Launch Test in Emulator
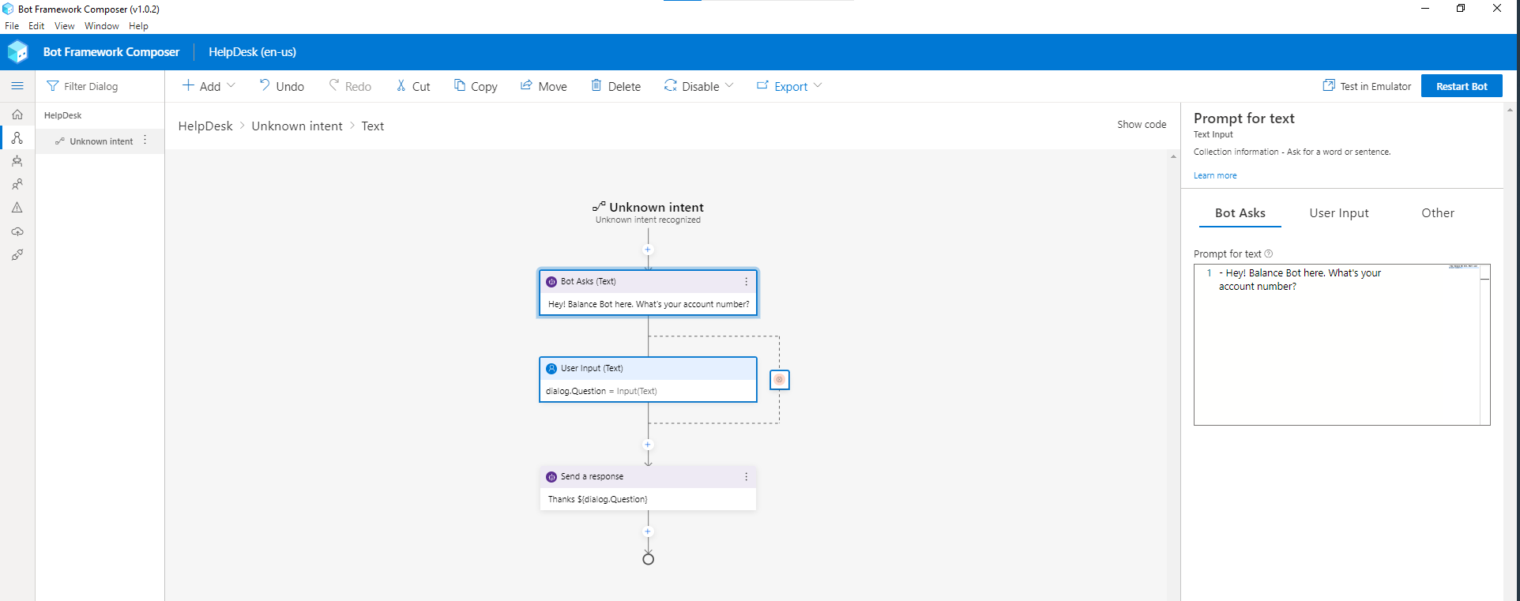 [1367, 86]
